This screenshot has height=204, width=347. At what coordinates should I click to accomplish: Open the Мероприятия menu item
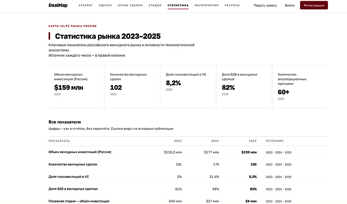click(207, 5)
